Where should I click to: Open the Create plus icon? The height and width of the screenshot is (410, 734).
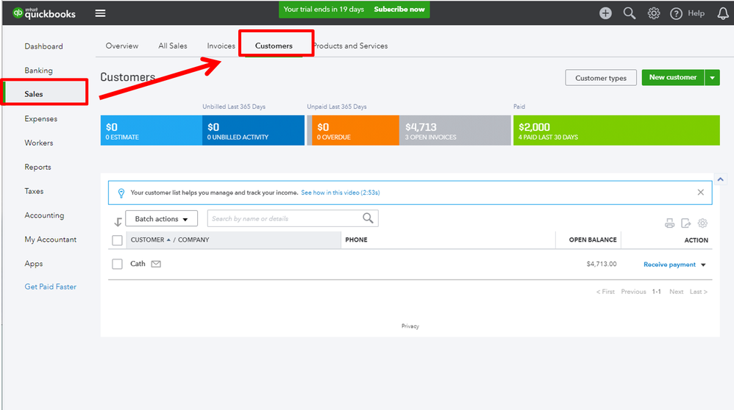tap(605, 13)
